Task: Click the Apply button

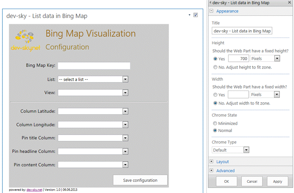Action: click(278, 181)
